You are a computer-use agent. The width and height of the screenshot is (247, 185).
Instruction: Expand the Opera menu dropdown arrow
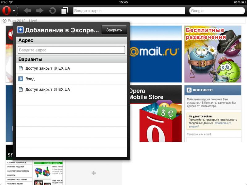[14, 11]
